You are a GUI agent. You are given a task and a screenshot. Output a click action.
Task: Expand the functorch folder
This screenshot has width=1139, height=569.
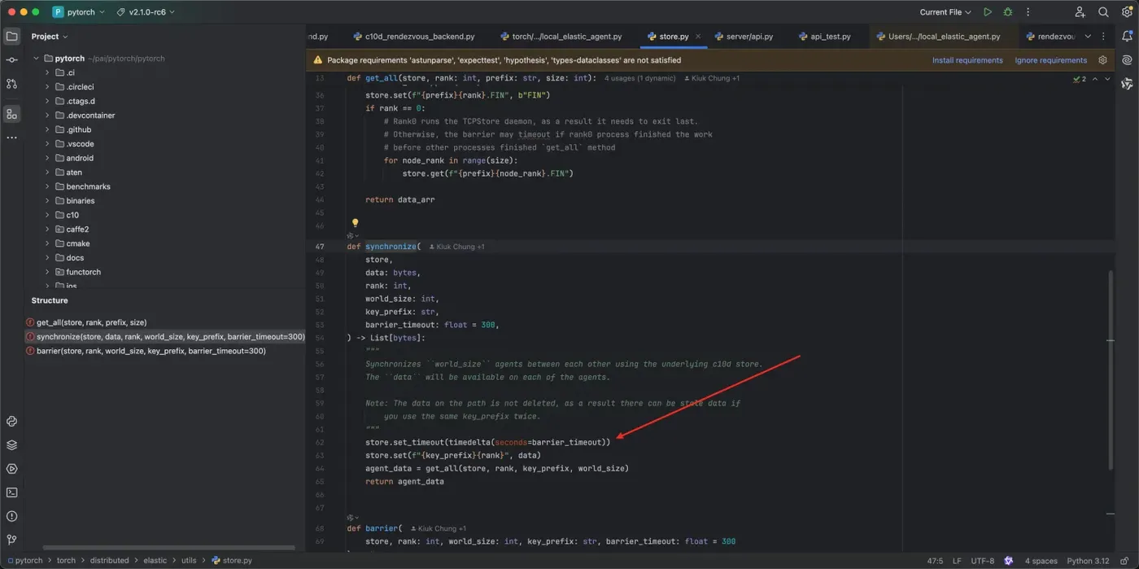tap(47, 272)
